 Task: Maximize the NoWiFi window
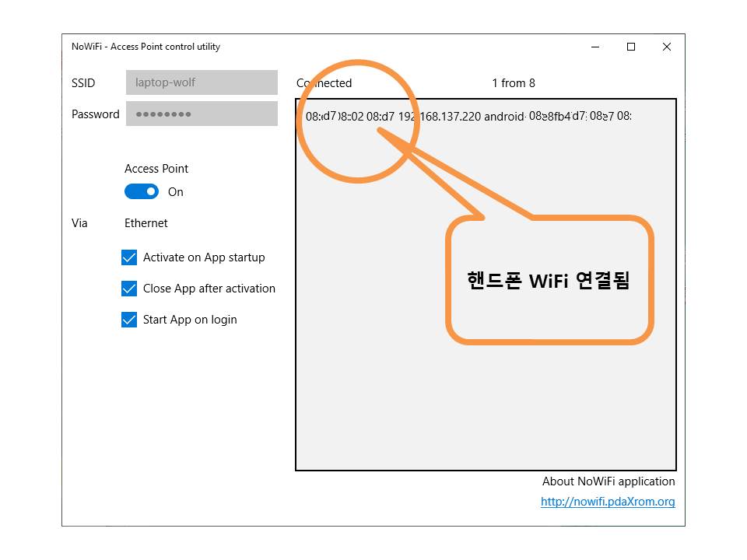pos(631,47)
